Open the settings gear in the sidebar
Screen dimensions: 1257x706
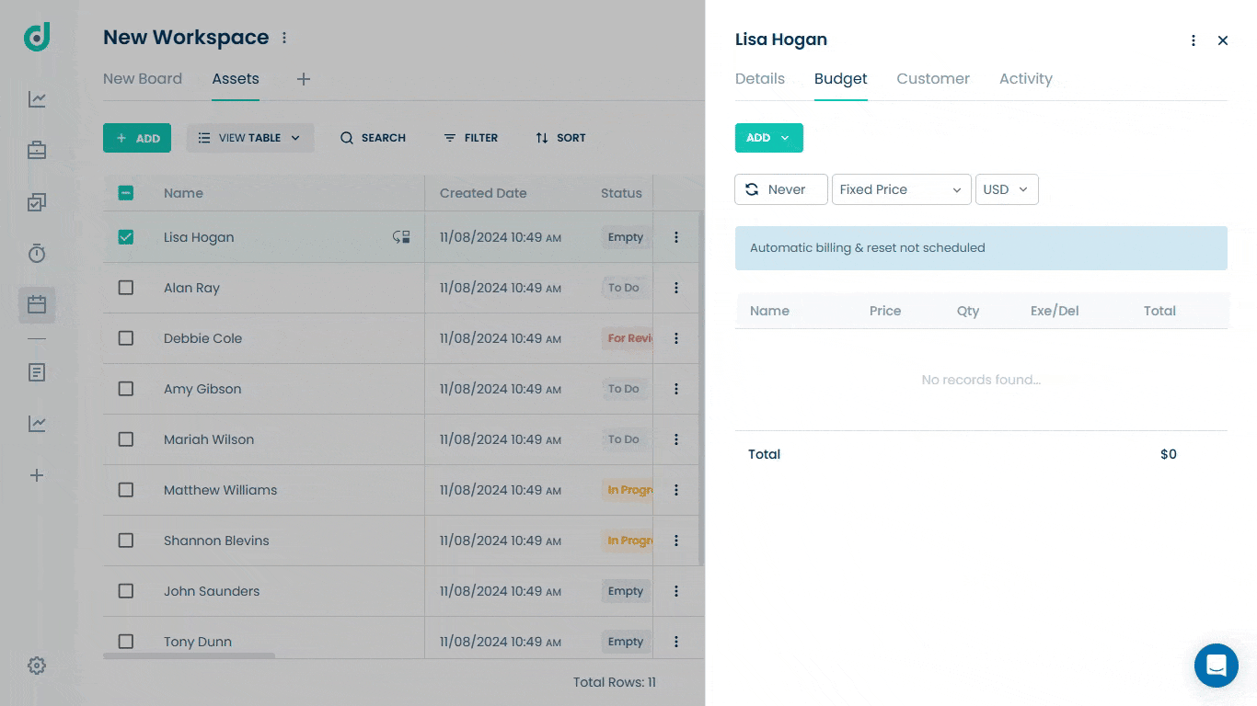click(37, 666)
